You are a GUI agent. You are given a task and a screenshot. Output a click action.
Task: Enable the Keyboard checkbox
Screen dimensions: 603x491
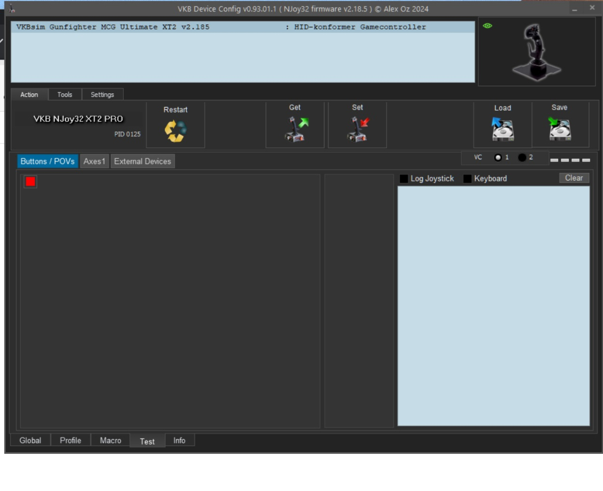coord(467,178)
